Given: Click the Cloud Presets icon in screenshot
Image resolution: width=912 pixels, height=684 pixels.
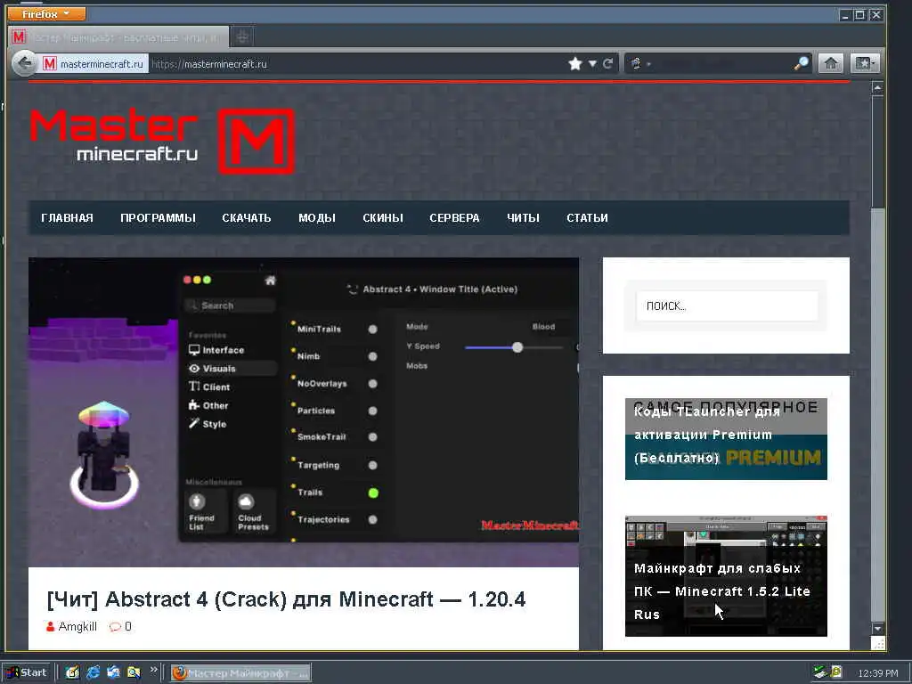Looking at the screenshot, I should [x=246, y=501].
